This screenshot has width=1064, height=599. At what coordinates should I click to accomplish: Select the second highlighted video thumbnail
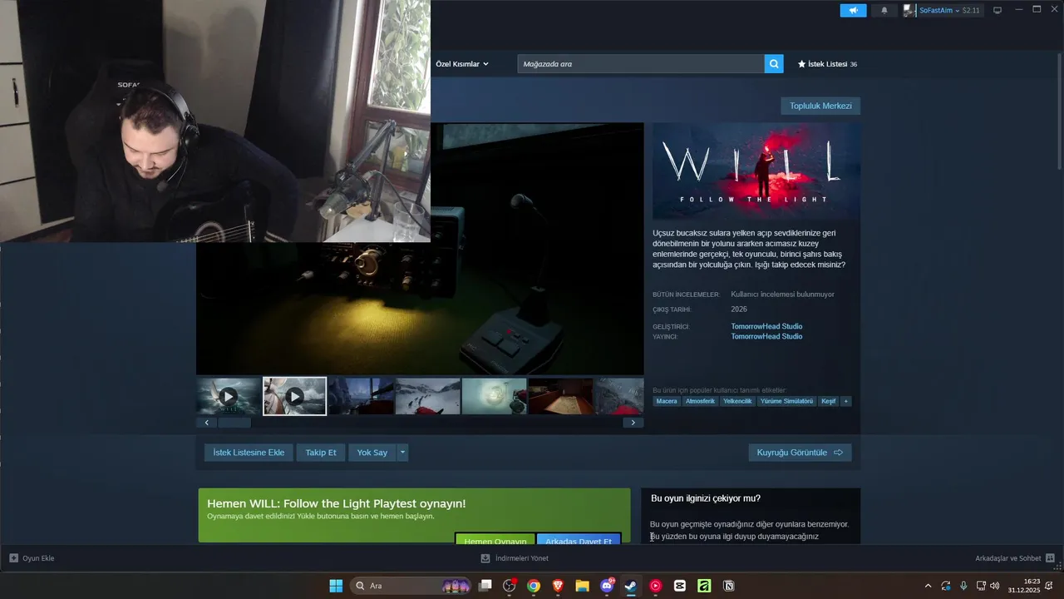(295, 396)
